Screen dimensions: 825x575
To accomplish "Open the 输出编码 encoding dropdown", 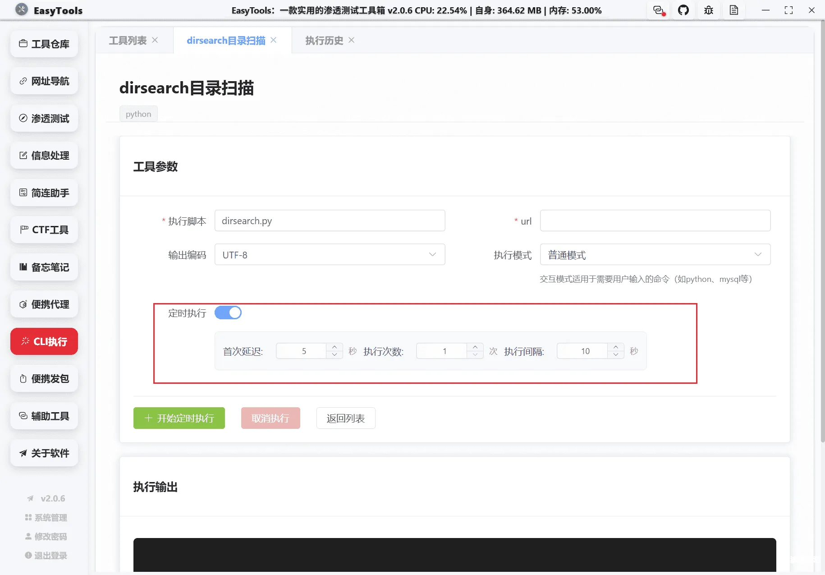I will pos(330,254).
